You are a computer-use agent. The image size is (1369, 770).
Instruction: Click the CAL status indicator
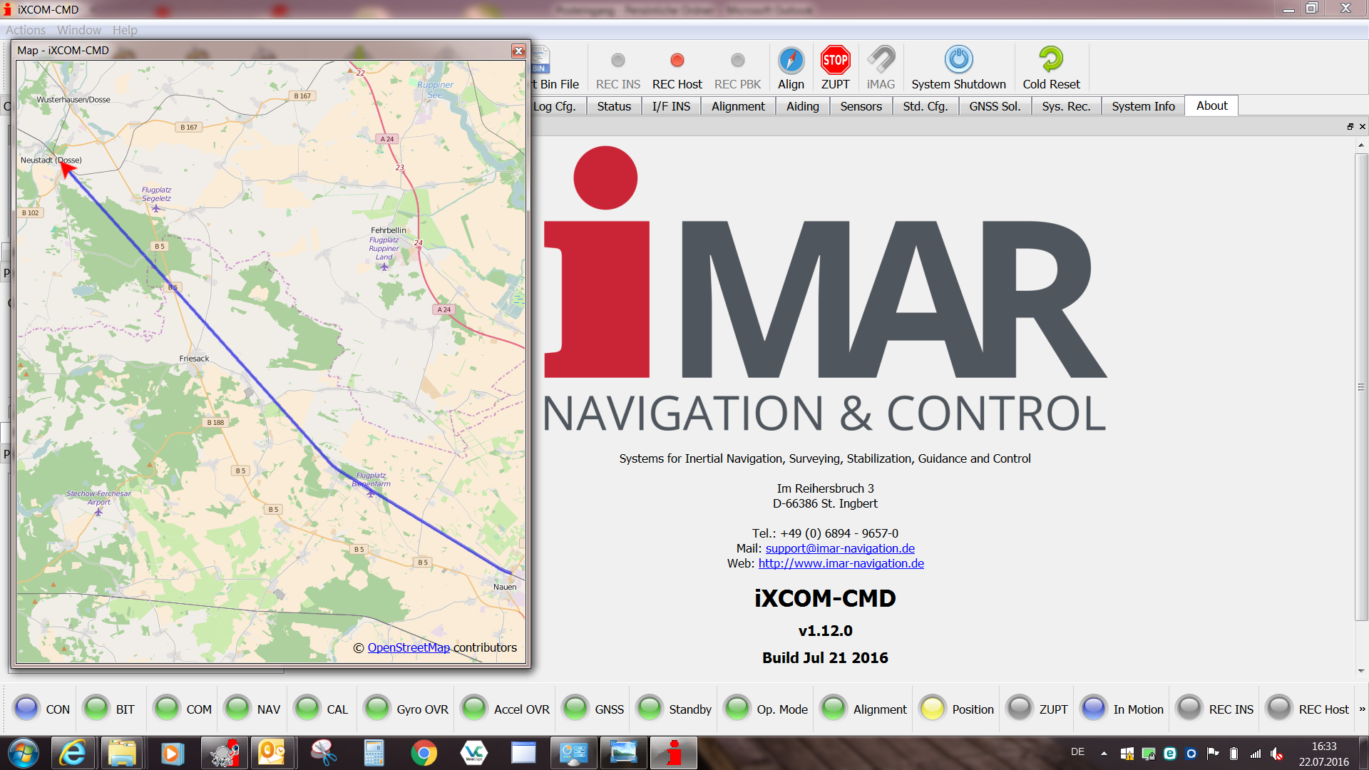pos(307,709)
